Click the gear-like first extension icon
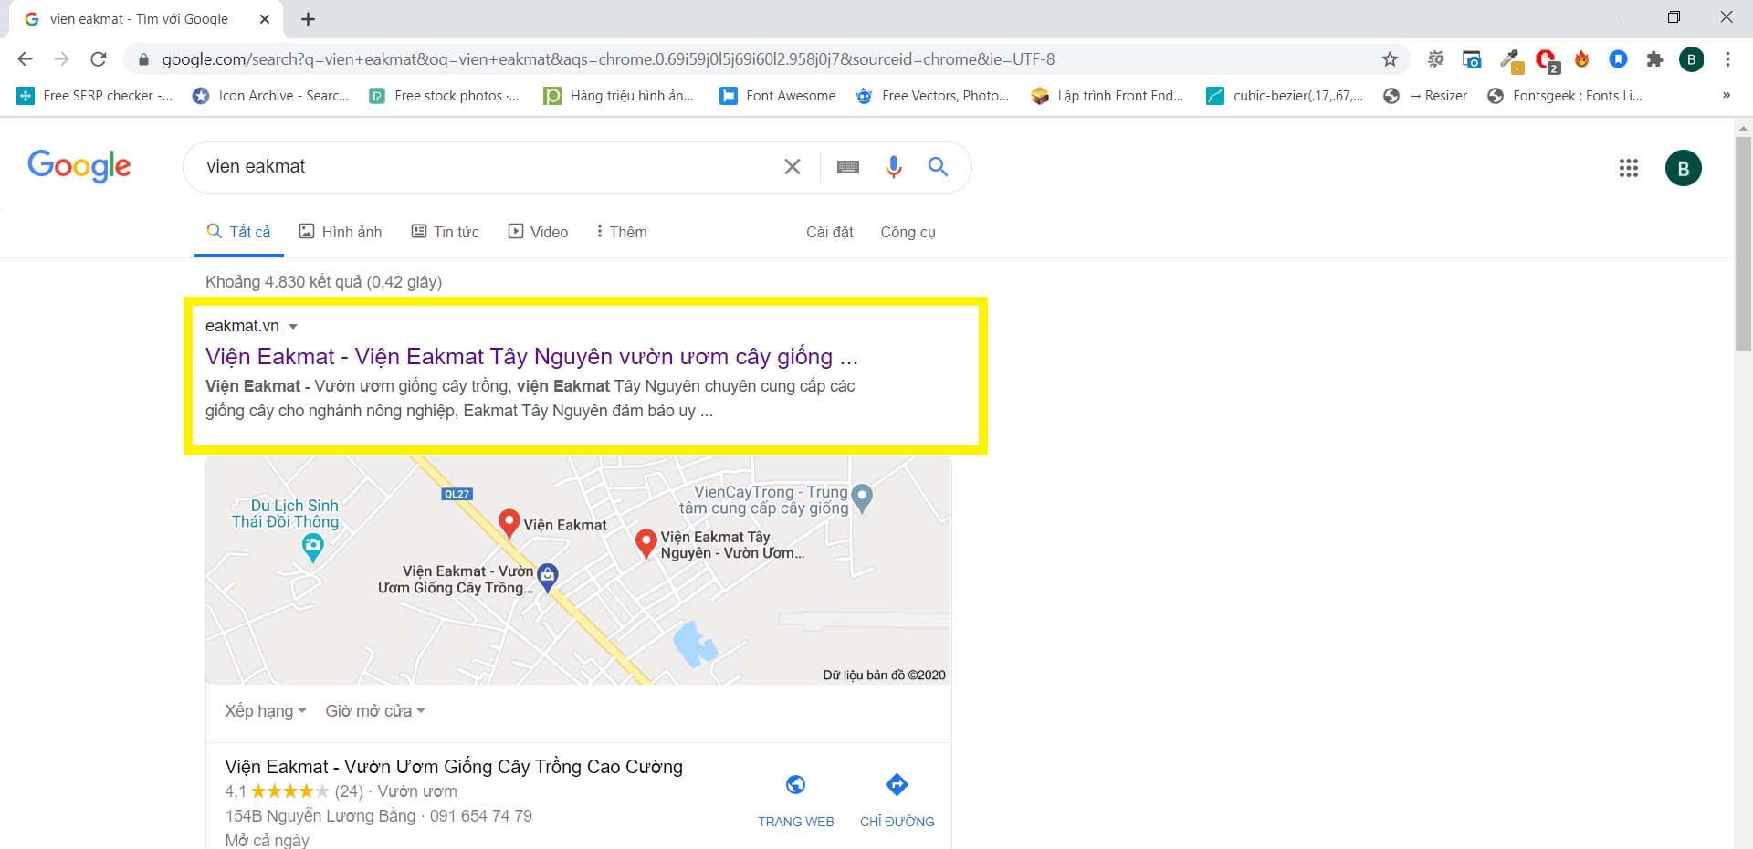Viewport: 1753px width, 849px height. tap(1435, 59)
